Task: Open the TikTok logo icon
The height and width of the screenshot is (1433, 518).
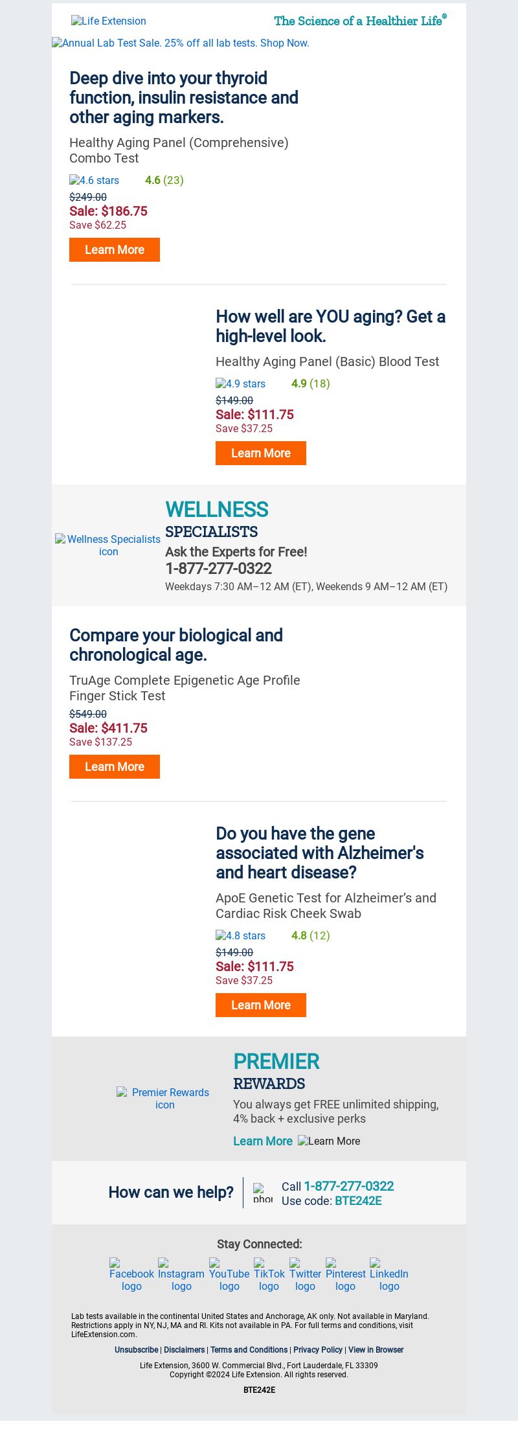Action: (x=269, y=1274)
